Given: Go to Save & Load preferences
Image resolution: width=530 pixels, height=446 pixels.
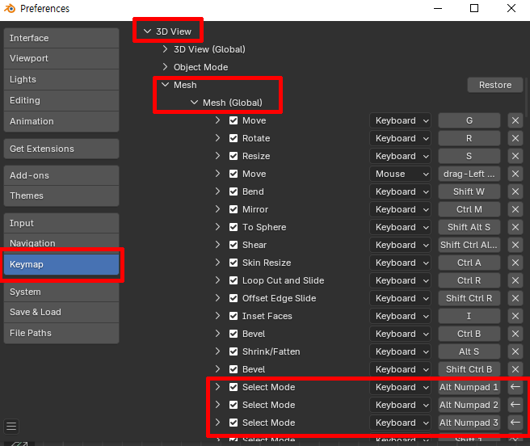Looking at the screenshot, I should coord(61,312).
